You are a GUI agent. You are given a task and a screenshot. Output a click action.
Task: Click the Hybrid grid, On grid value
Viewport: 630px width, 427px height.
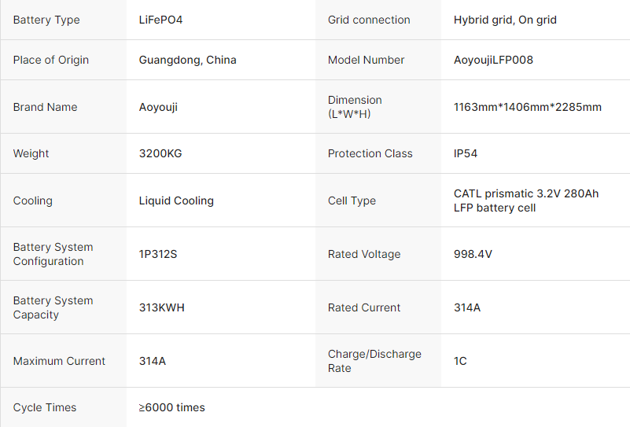coord(505,20)
